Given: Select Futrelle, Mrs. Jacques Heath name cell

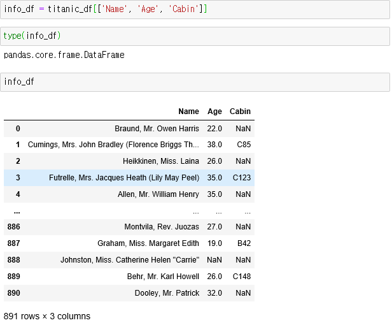Looking at the screenshot, I should click(124, 178).
